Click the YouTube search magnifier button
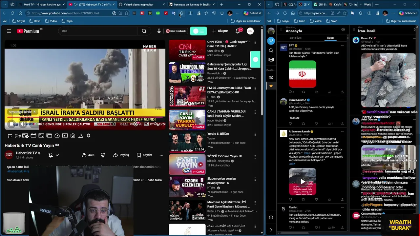This screenshot has height=236, width=420. [x=144, y=31]
